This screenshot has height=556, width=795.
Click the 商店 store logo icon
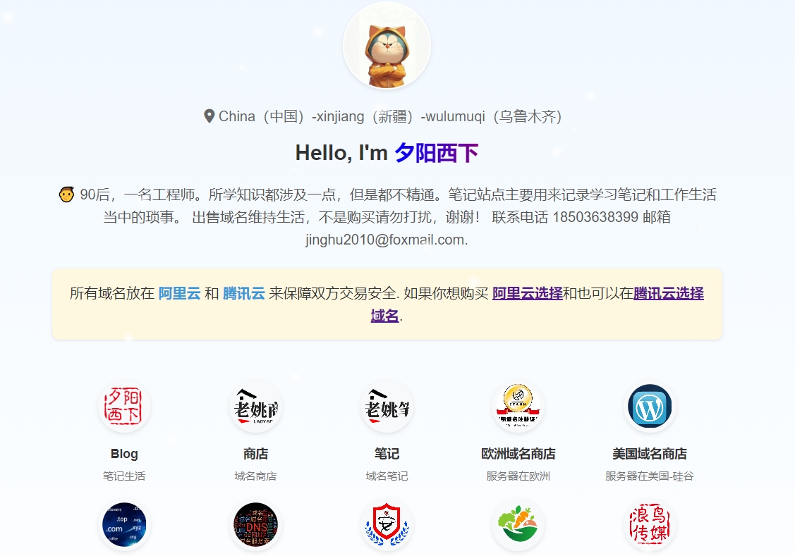255,407
